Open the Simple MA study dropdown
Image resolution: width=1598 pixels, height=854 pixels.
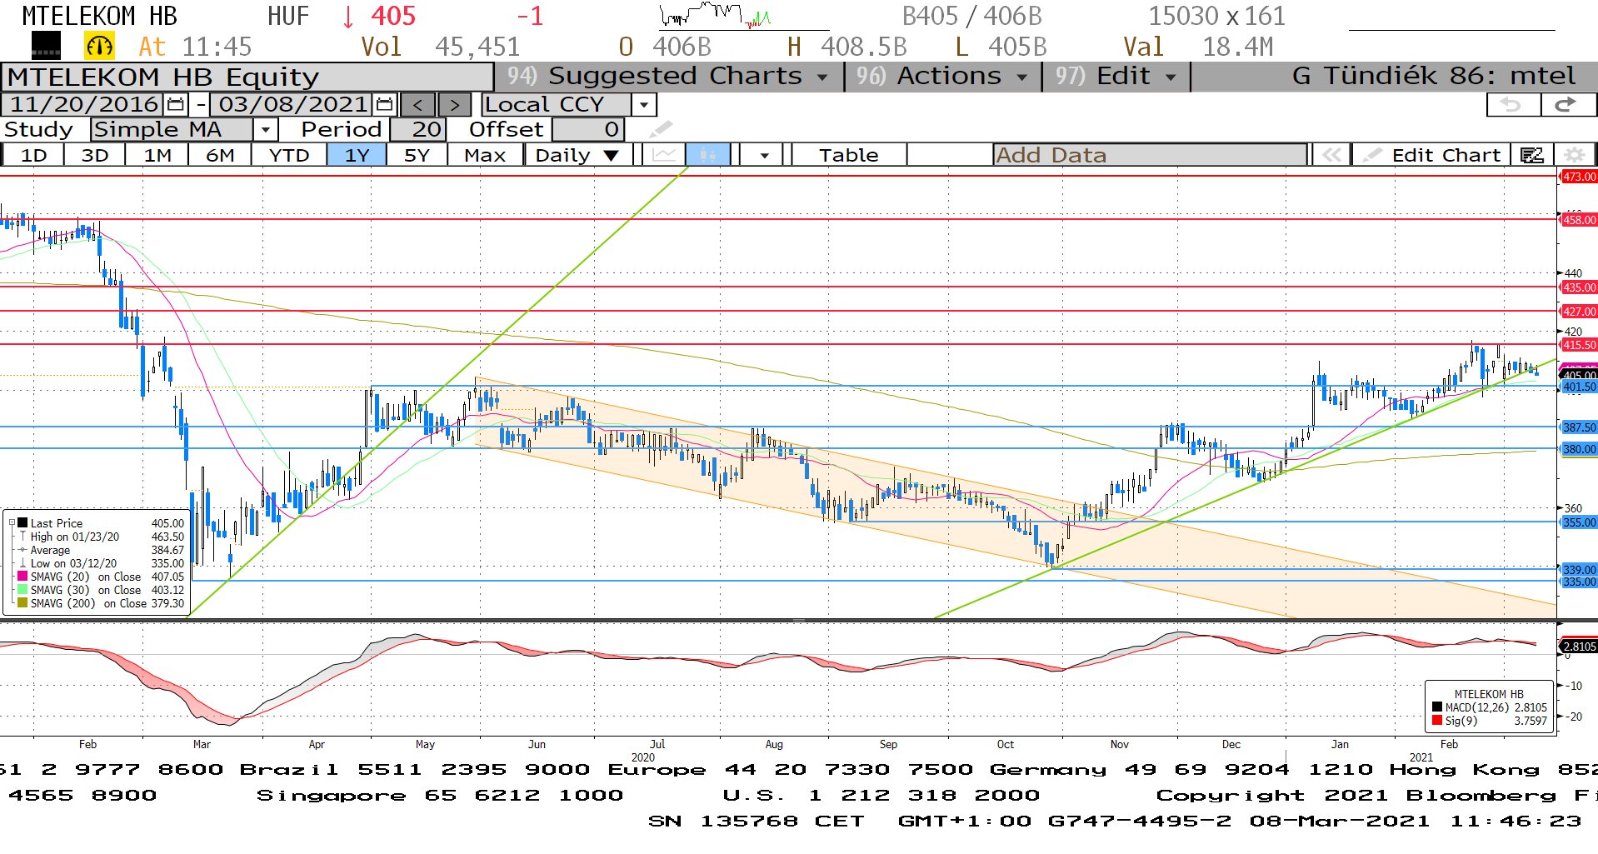pos(265,129)
